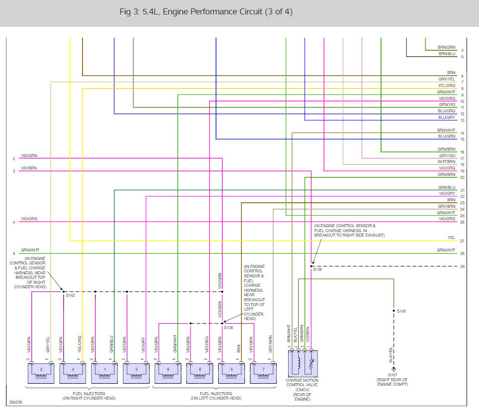Viewport: 479px width, 417px height.
Task: Click the VIO/BRN label at left pin 3
Action: (x=29, y=168)
